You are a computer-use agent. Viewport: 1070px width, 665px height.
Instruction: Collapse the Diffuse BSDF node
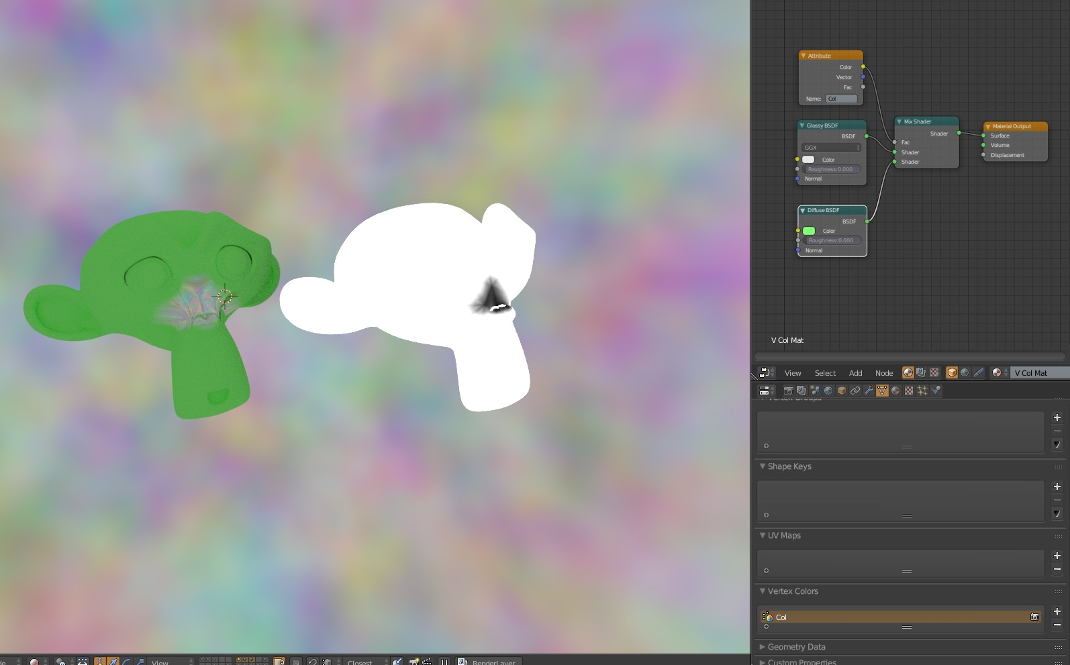tap(803, 210)
